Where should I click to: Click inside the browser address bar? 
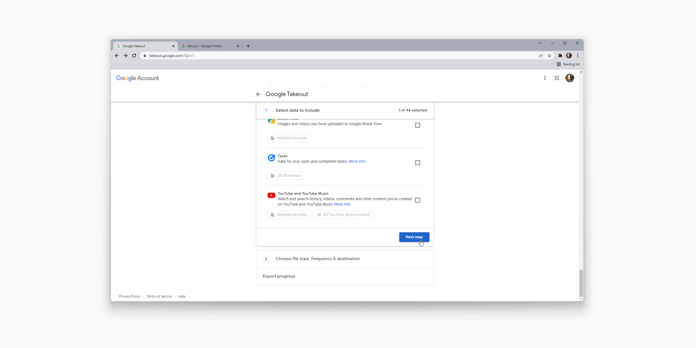pos(244,55)
